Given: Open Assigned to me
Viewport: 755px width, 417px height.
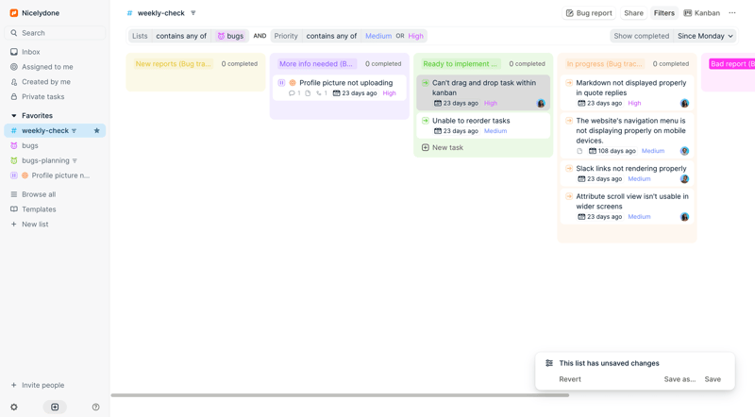Looking at the screenshot, I should coord(55,66).
